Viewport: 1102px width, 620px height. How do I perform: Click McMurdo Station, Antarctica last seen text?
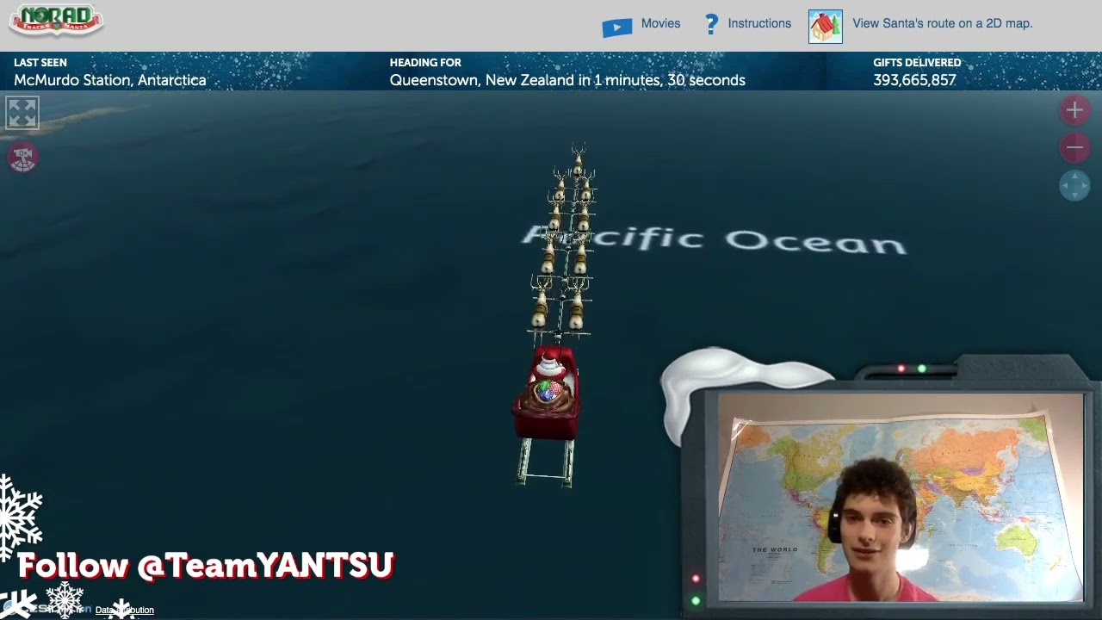tap(110, 80)
